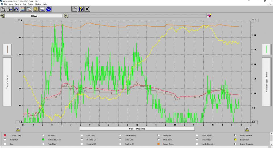The width and height of the screenshot is (273, 148).
Task: Click the NOAA logo toolbar icon
Action: coord(49,9)
